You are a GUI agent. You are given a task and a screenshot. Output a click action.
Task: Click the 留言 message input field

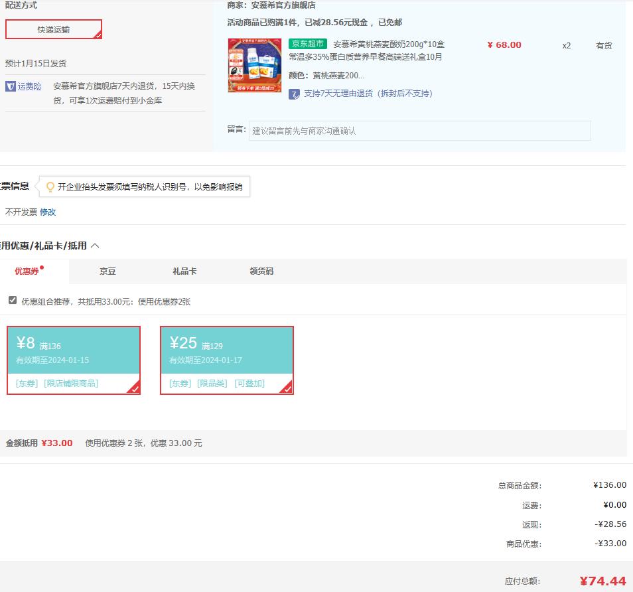(x=420, y=131)
